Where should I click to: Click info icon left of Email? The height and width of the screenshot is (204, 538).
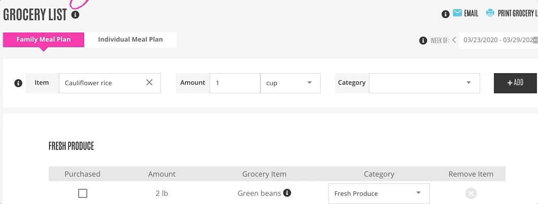pyautogui.click(x=446, y=14)
